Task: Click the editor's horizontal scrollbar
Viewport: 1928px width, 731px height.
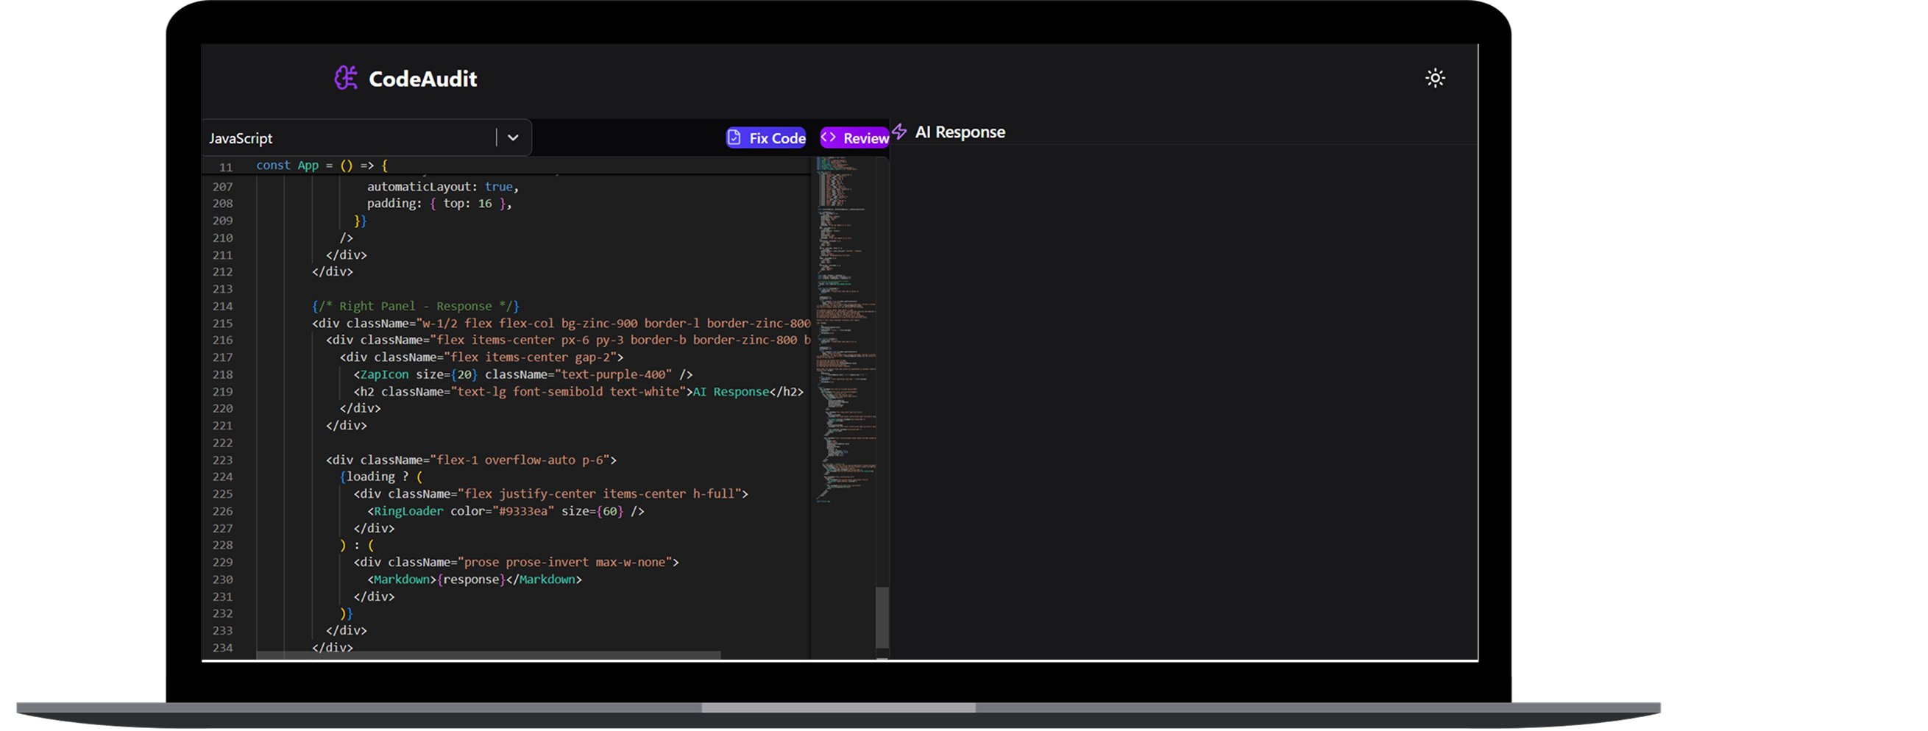Action: click(488, 655)
